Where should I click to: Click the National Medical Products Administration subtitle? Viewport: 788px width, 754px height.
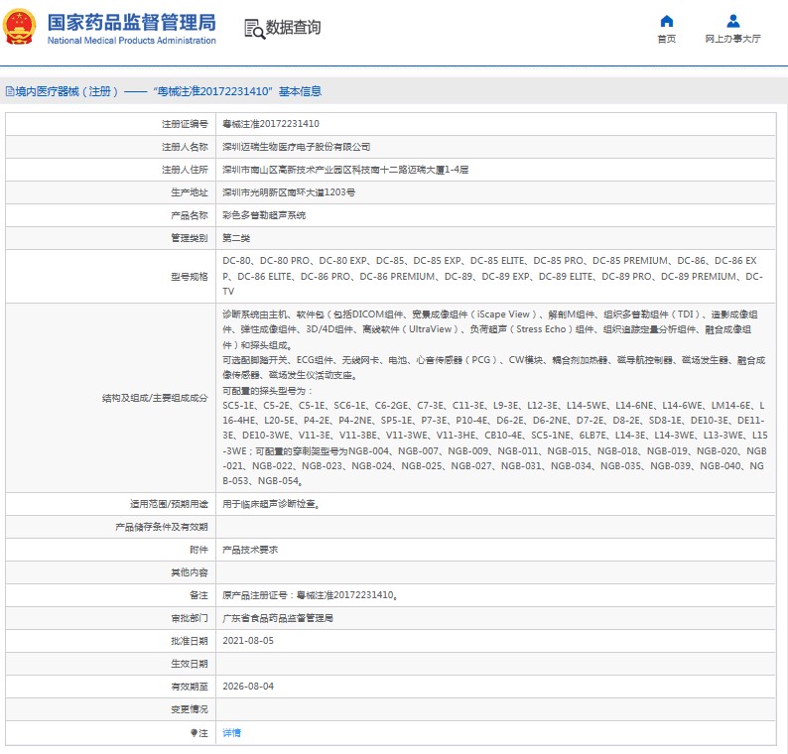coord(132,41)
